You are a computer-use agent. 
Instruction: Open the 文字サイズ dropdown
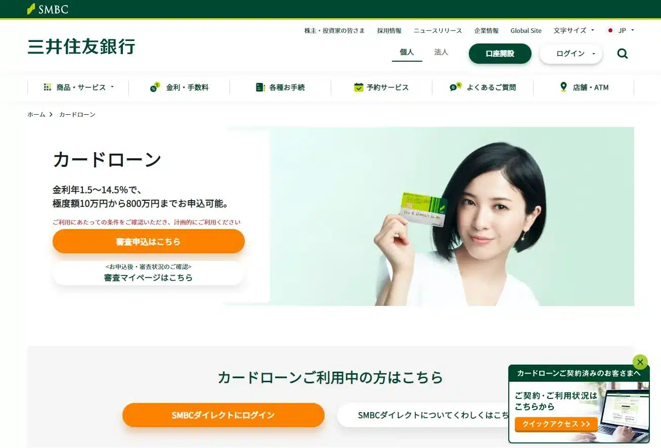point(574,30)
